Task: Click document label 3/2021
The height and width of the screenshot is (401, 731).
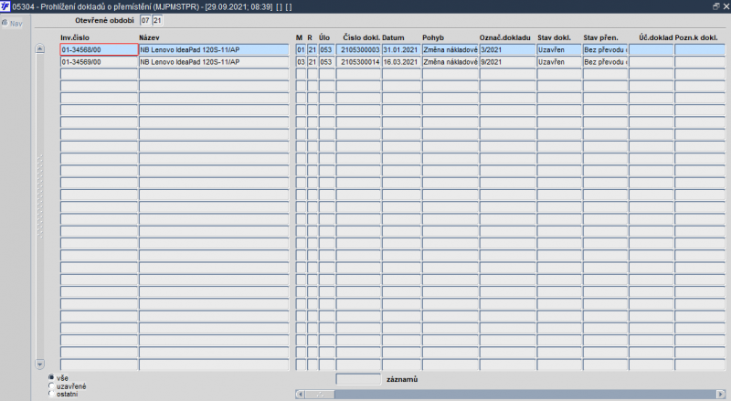Action: point(508,50)
